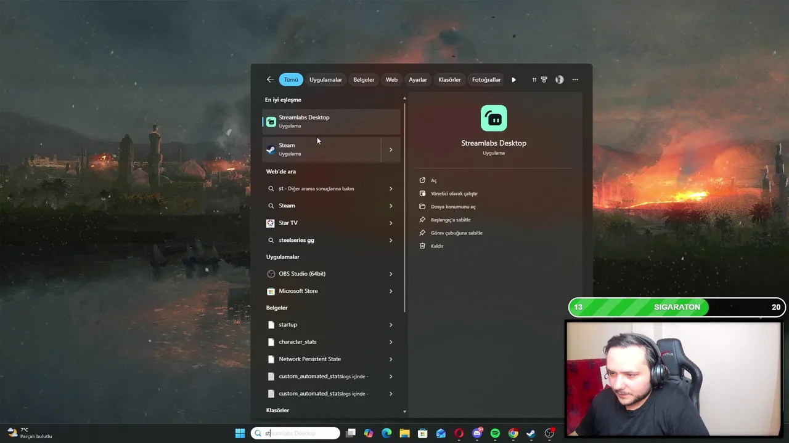
Task: Focus the taskbar search box
Action: pyautogui.click(x=296, y=433)
